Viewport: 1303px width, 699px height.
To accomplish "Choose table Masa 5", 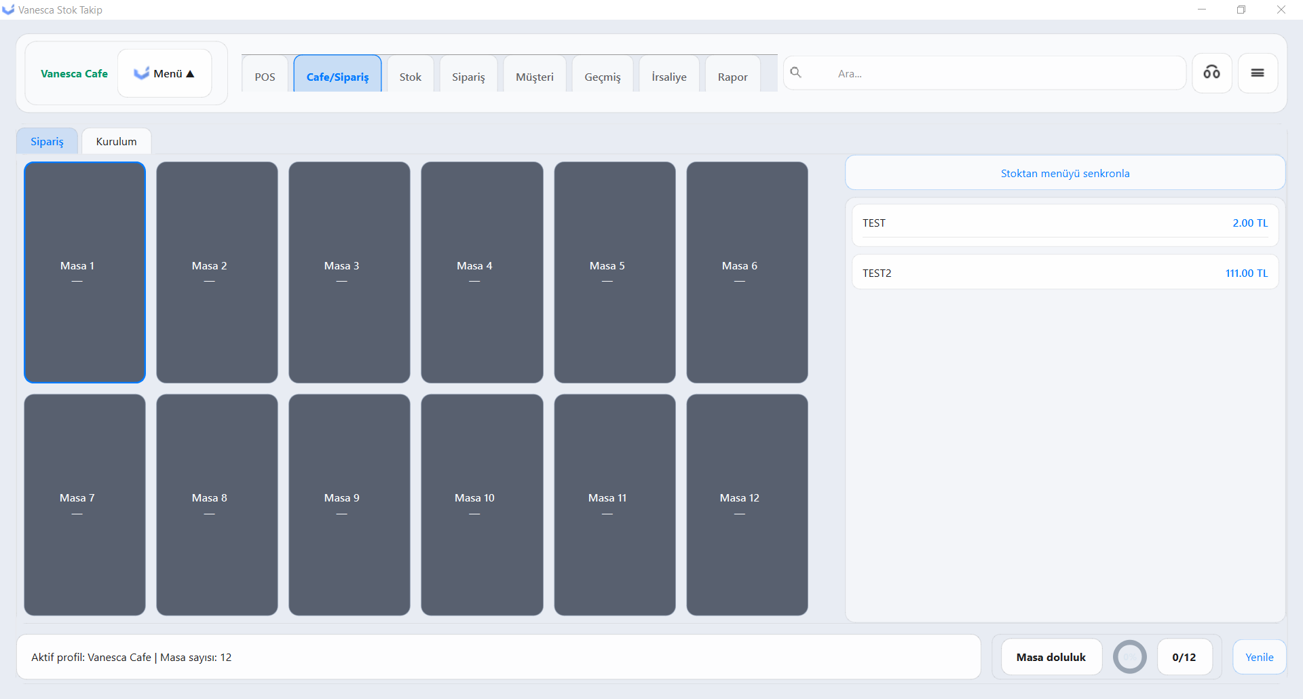I will click(615, 272).
